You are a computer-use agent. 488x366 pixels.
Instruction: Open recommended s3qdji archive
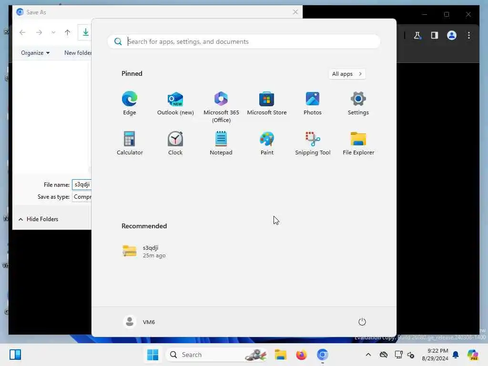[144, 251]
